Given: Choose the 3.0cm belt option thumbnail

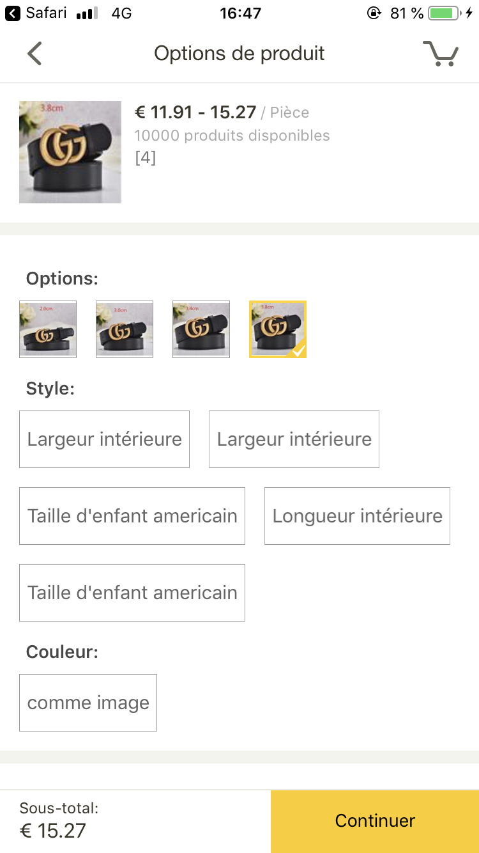Looking at the screenshot, I should (x=125, y=329).
